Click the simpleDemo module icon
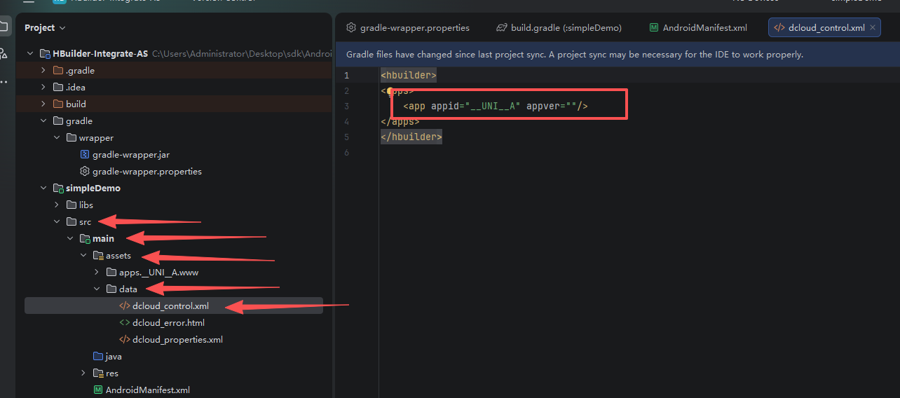This screenshot has height=398, width=900. click(x=58, y=188)
